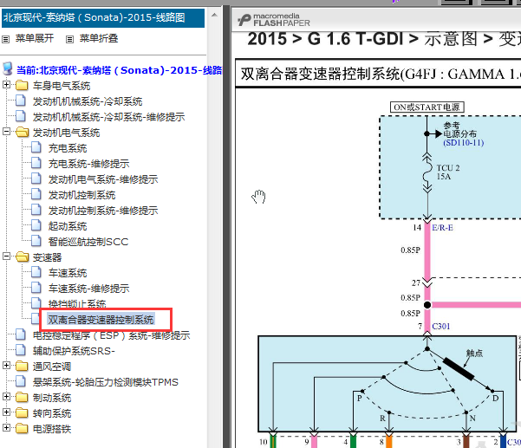Click the 菜单折叠 collapse-all menu icon
Viewport: 521px width, 448px height.
click(x=69, y=40)
